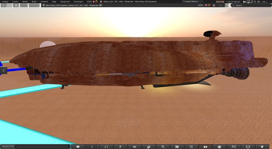Toggle the AO animation overrider button
This screenshot has height=149, width=272.
pyautogui.click(x=234, y=147)
